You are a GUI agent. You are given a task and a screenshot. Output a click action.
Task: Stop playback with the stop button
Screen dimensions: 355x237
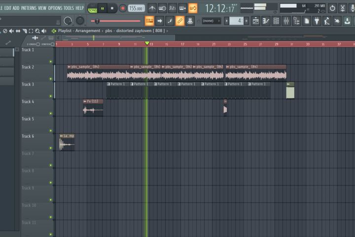coord(112,8)
